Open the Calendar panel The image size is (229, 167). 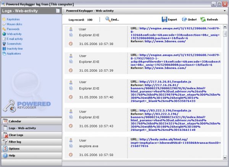pos(32,121)
